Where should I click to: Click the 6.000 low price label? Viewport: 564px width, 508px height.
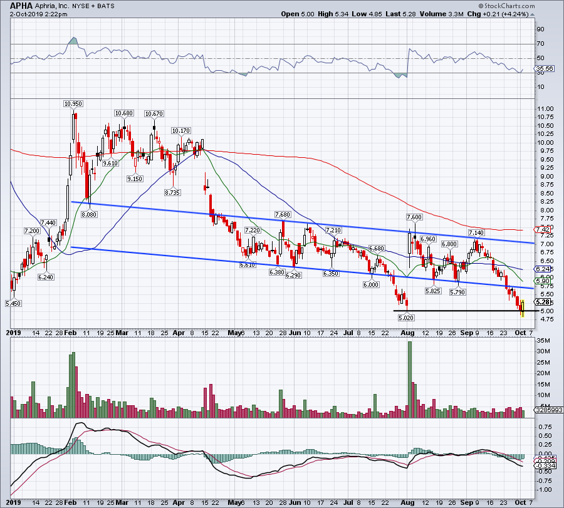click(x=371, y=284)
